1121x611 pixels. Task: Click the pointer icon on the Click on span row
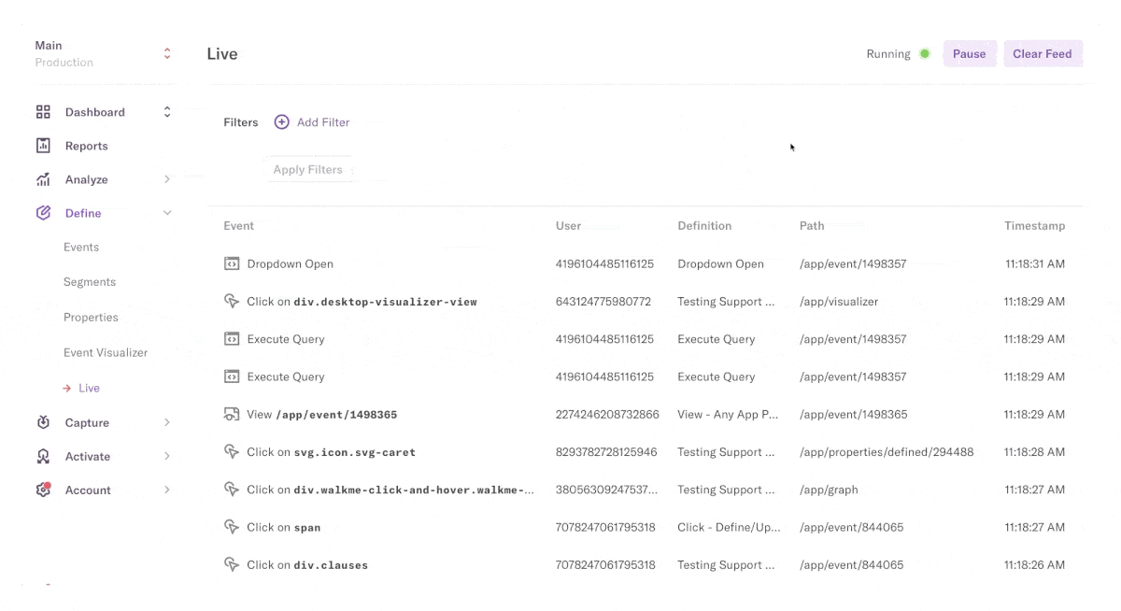point(232,527)
